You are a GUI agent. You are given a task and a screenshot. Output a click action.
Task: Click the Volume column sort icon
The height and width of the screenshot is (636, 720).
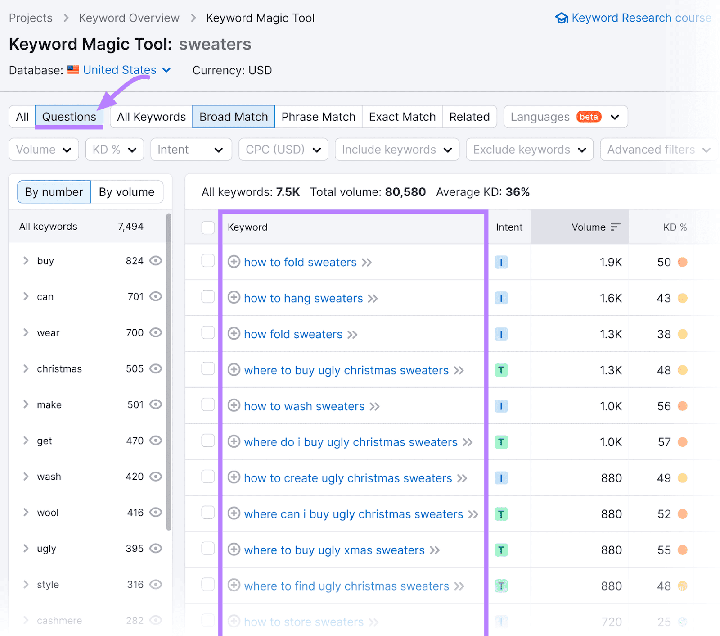point(616,227)
